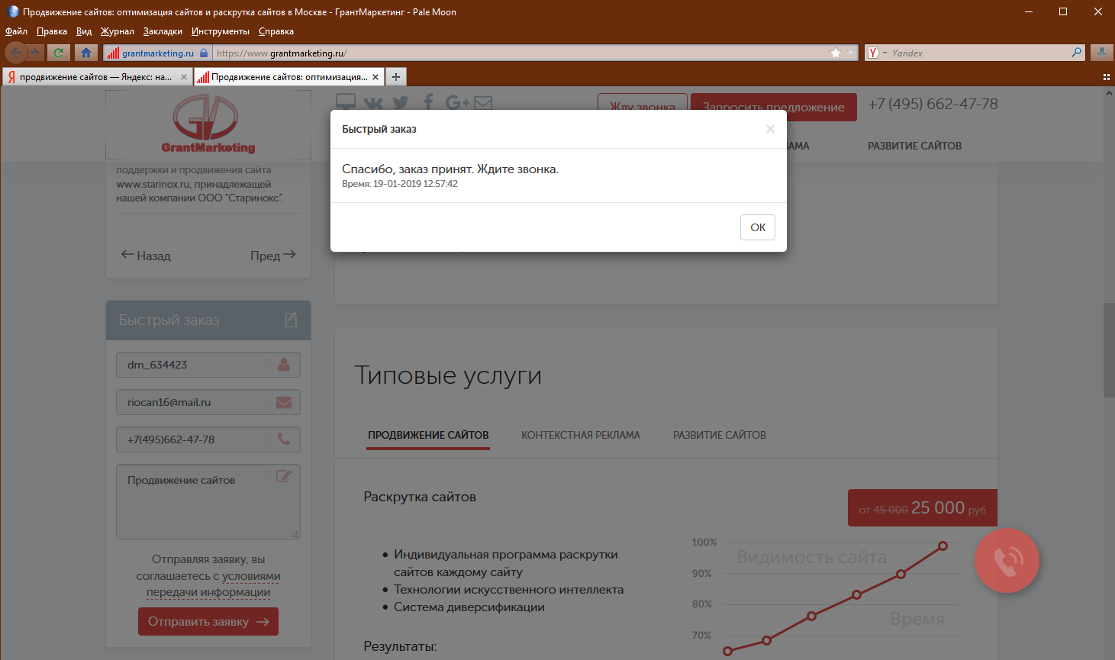Focus the phone field +7(495)662-47-78
Viewport: 1115px width, 660px height.
coord(208,439)
